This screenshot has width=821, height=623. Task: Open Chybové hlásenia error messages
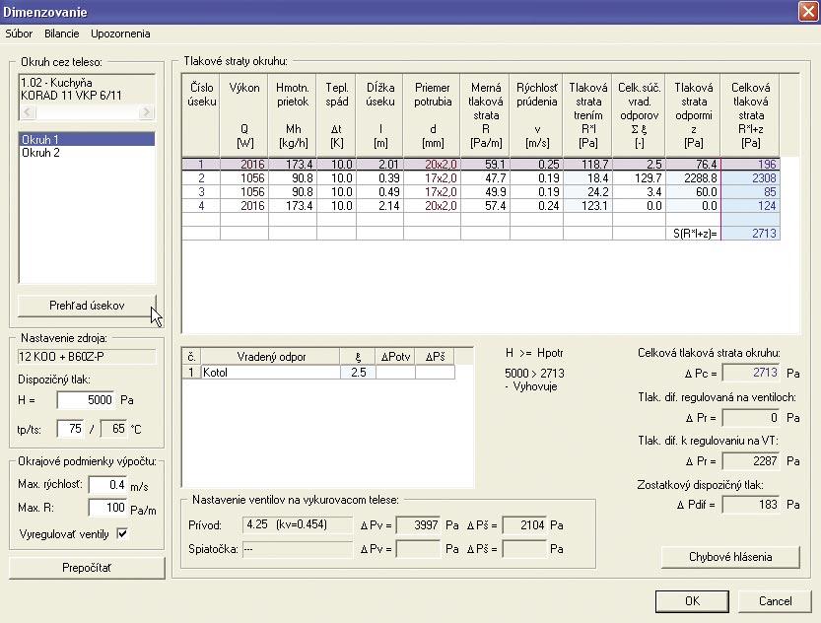pyautogui.click(x=730, y=557)
